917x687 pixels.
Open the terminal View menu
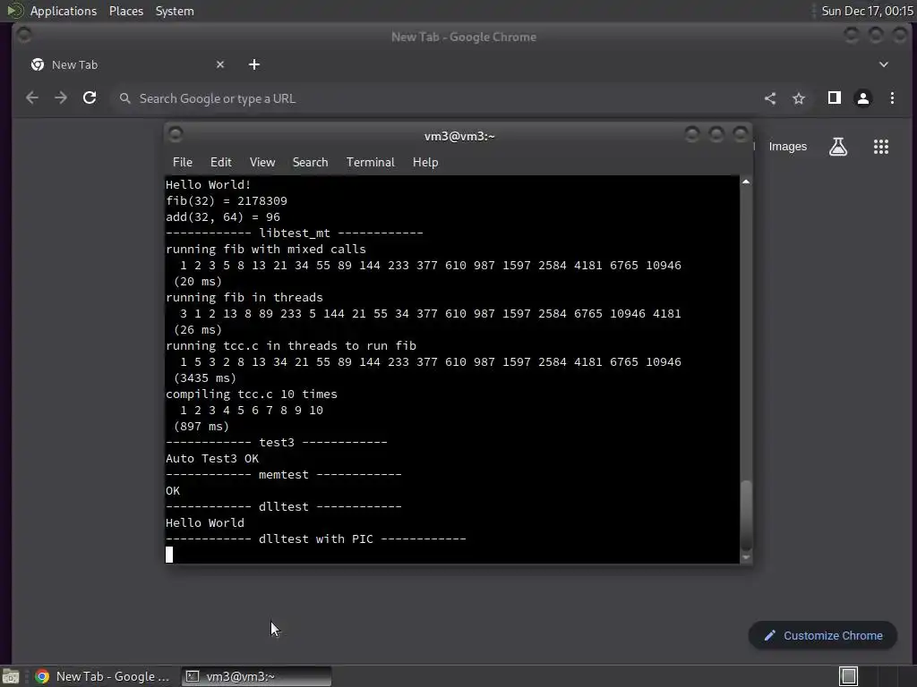(x=262, y=163)
